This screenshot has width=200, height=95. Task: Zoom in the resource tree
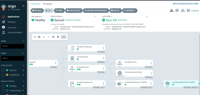pos(53,37)
